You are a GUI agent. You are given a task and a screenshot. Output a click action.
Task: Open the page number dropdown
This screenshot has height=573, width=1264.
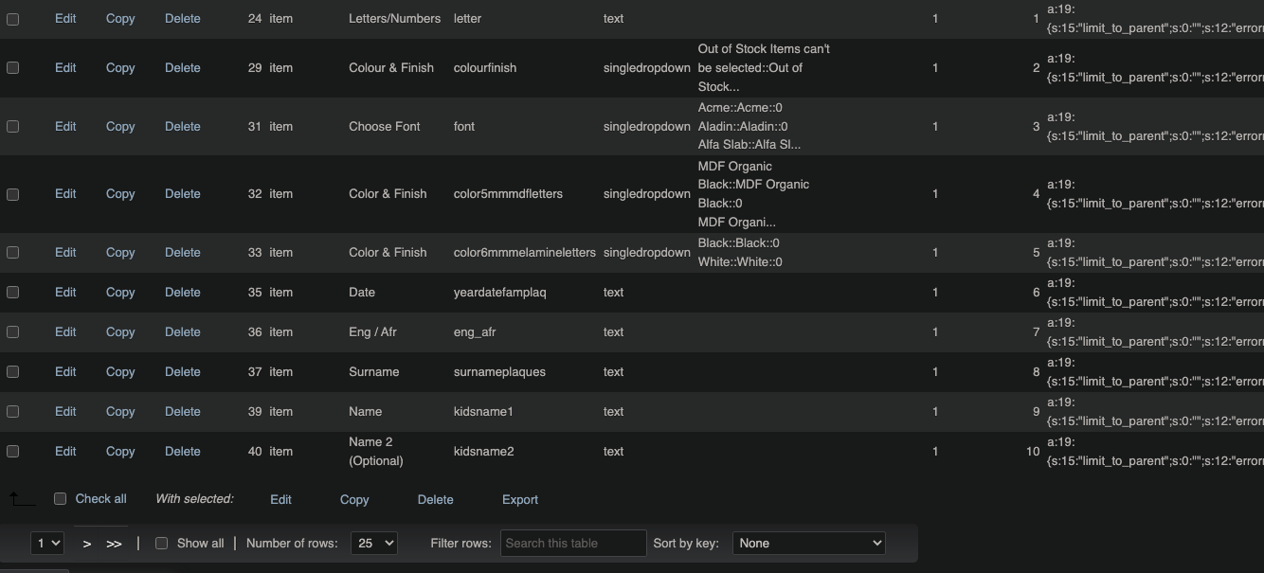pos(46,544)
